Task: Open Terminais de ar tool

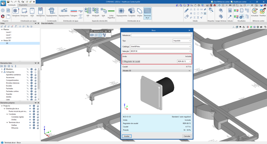Action: (147, 13)
